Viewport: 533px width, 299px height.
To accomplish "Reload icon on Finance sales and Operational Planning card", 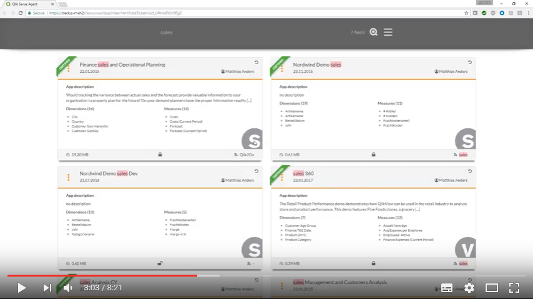I will 257,62.
